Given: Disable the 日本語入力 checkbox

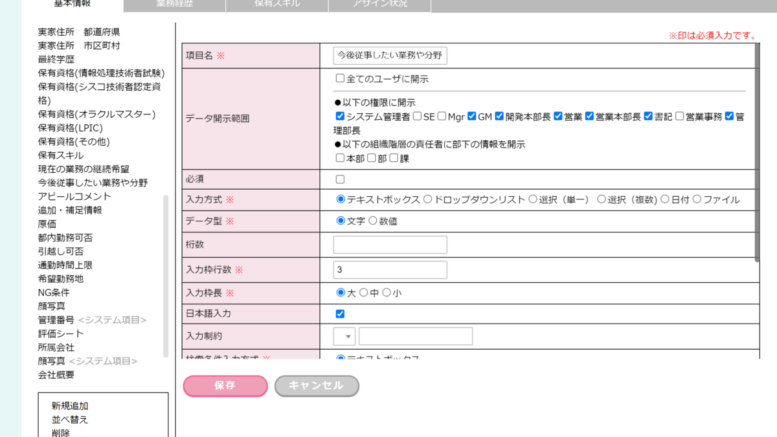Looking at the screenshot, I should pos(340,314).
